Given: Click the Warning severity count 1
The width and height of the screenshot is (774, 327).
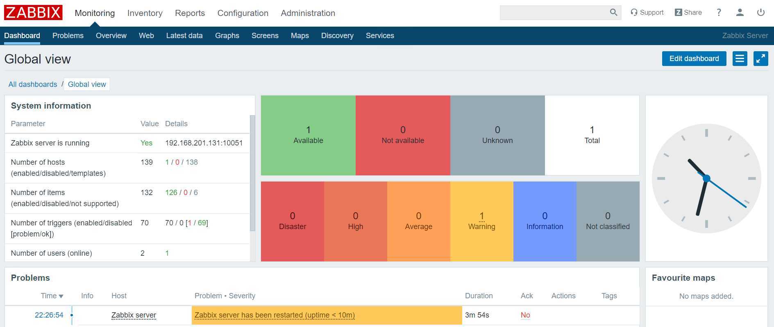Looking at the screenshot, I should pyautogui.click(x=482, y=216).
